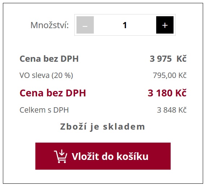Click the VO sleva (20 %) label
Screen dimensions: 206x187
click(46, 75)
